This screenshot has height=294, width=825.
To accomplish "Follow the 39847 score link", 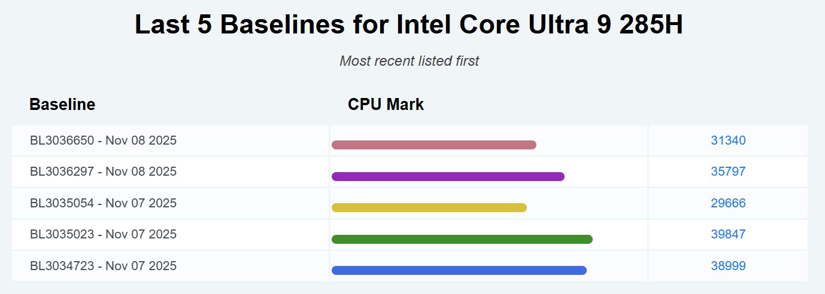I will click(728, 234).
